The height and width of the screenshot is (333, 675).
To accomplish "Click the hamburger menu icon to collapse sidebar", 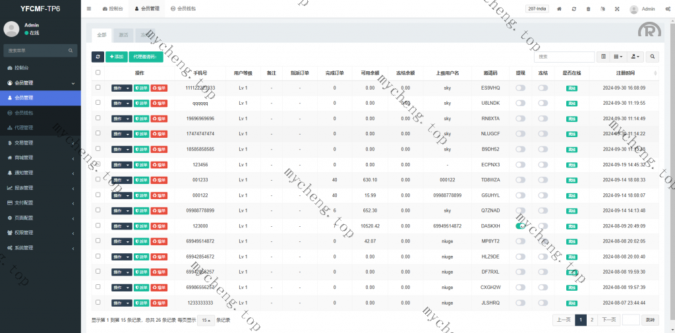I will (89, 9).
